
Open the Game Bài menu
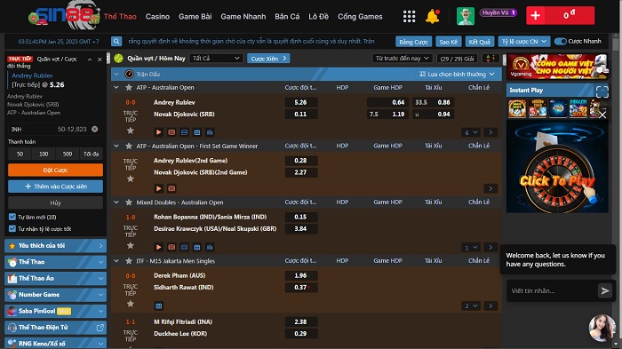[195, 17]
